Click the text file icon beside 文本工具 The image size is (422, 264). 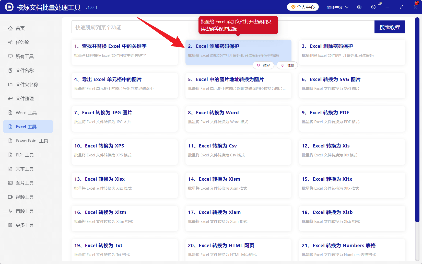(10, 169)
